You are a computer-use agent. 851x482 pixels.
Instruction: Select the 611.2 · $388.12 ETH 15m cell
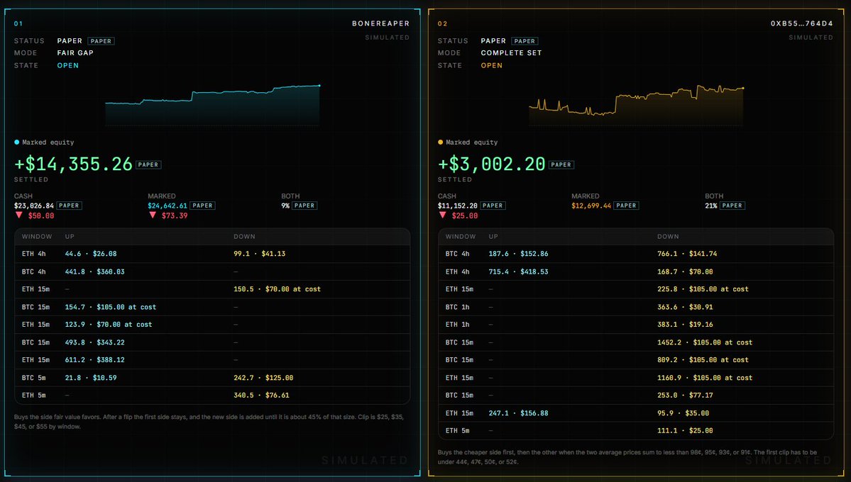pos(95,359)
